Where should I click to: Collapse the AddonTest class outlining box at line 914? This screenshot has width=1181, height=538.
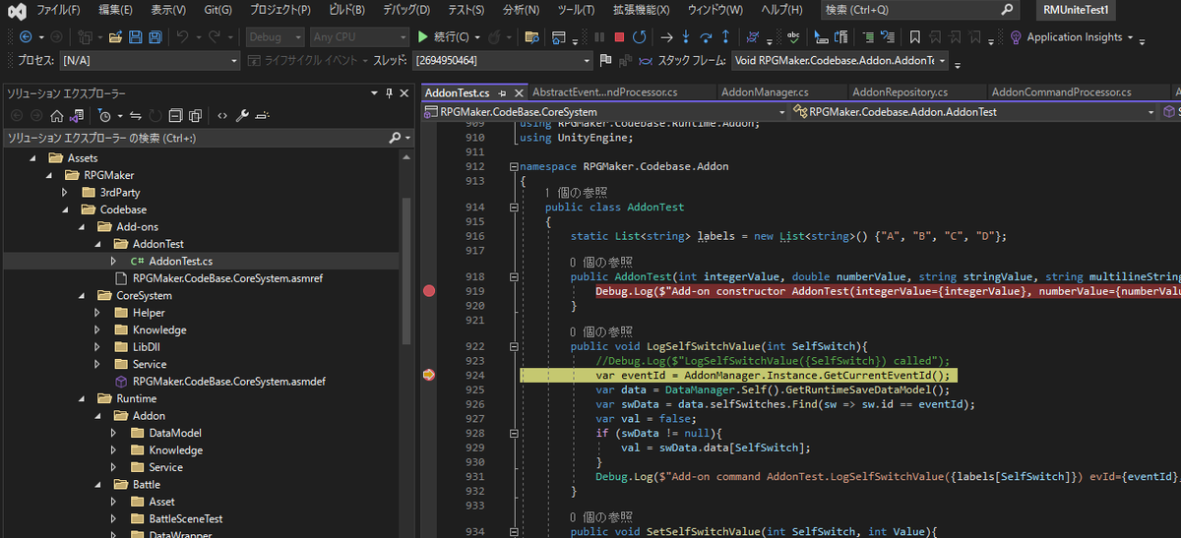pyautogui.click(x=514, y=208)
